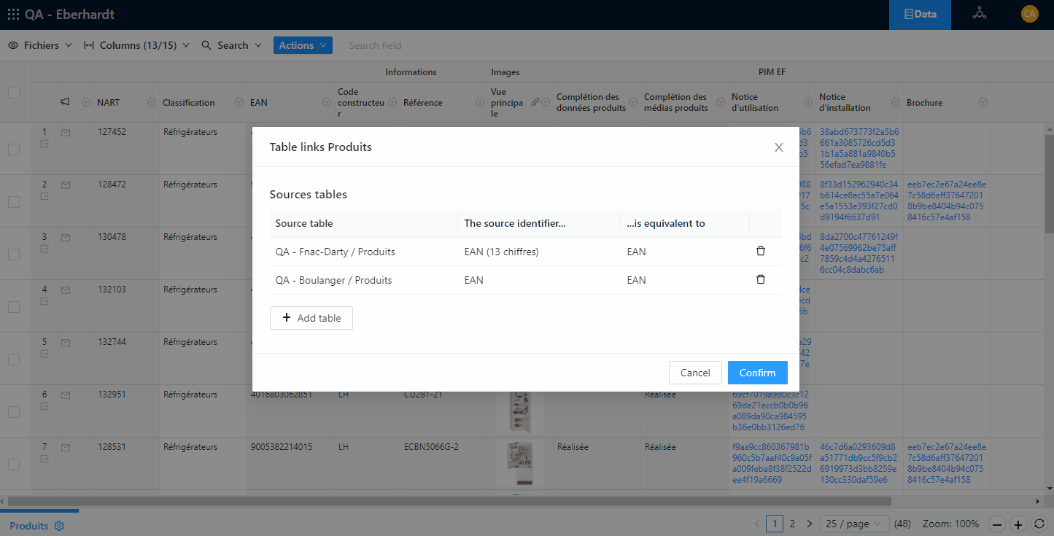
Task: Click the Add table button
Action: (x=311, y=318)
